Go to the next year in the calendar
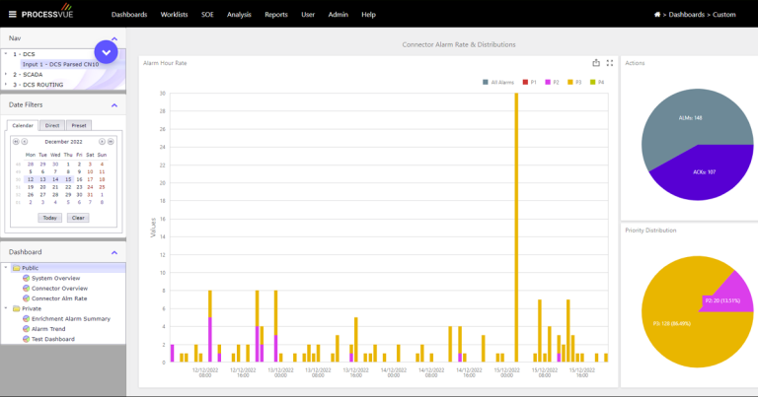 coord(111,141)
